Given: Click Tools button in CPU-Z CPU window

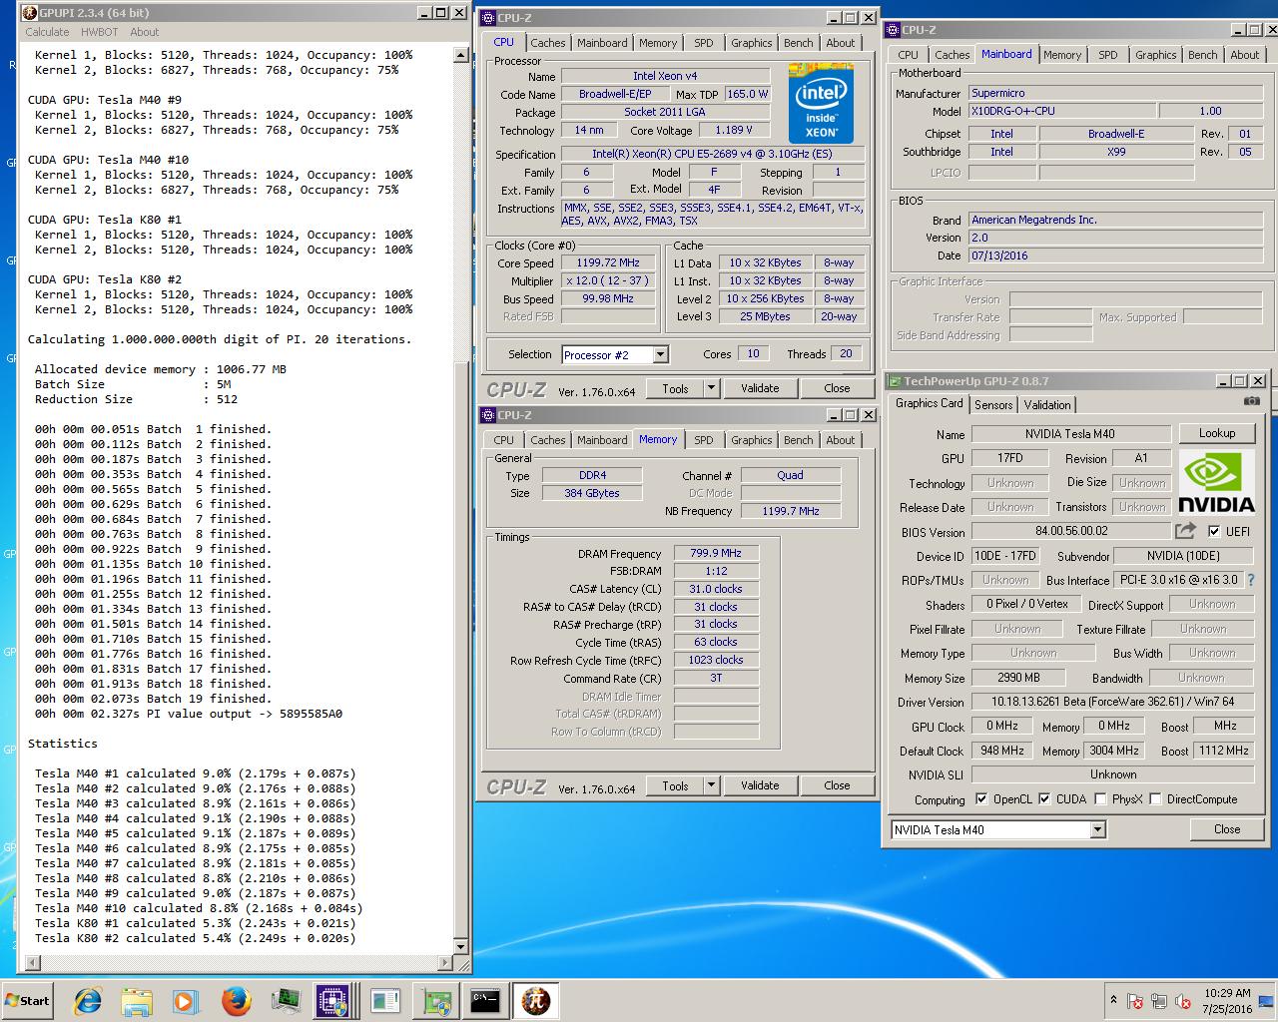Looking at the screenshot, I should coord(675,388).
